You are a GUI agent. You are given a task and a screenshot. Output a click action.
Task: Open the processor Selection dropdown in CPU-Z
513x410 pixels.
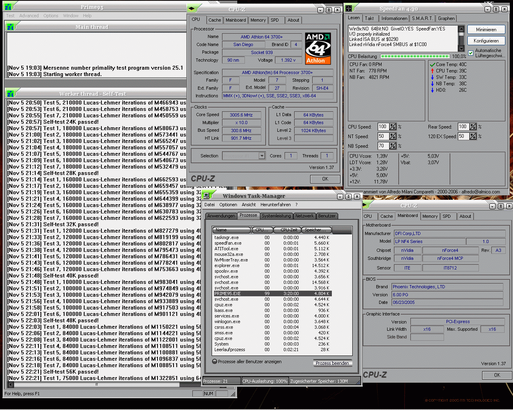tap(262, 156)
